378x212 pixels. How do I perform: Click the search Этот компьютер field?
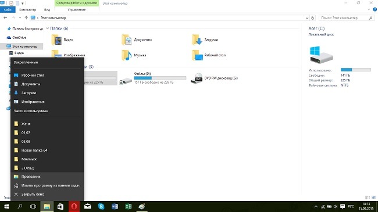pyautogui.click(x=347, y=18)
